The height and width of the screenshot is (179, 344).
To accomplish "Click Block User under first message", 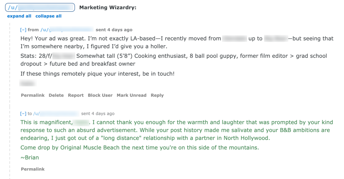I will pos(100,95).
